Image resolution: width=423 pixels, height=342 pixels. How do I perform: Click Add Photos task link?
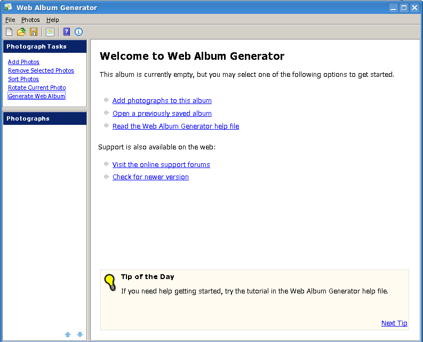23,62
